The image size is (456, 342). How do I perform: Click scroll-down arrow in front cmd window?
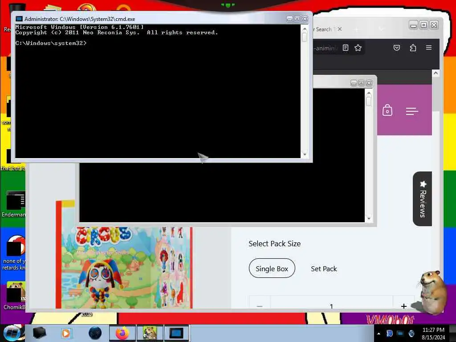pos(305,155)
